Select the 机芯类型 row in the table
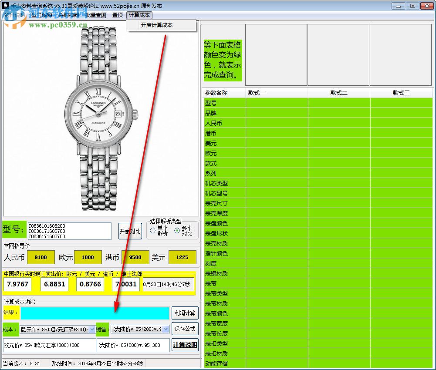 pyautogui.click(x=318, y=183)
